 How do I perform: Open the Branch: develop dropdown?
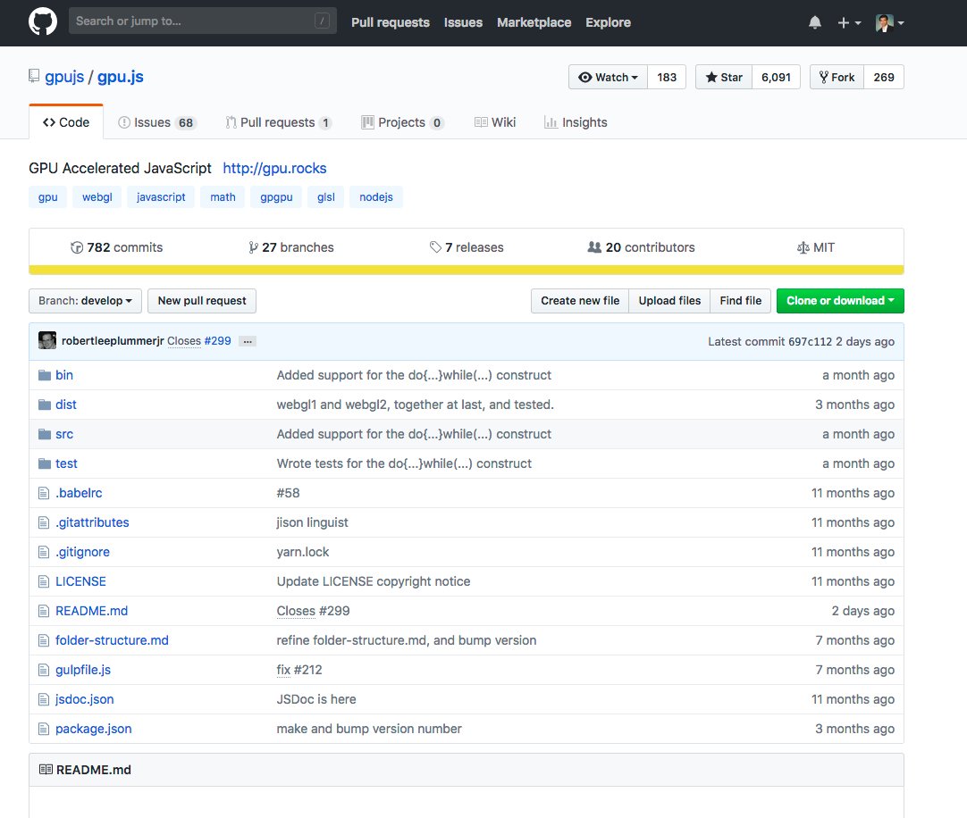85,301
